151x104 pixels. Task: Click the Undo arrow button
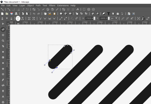34,14
